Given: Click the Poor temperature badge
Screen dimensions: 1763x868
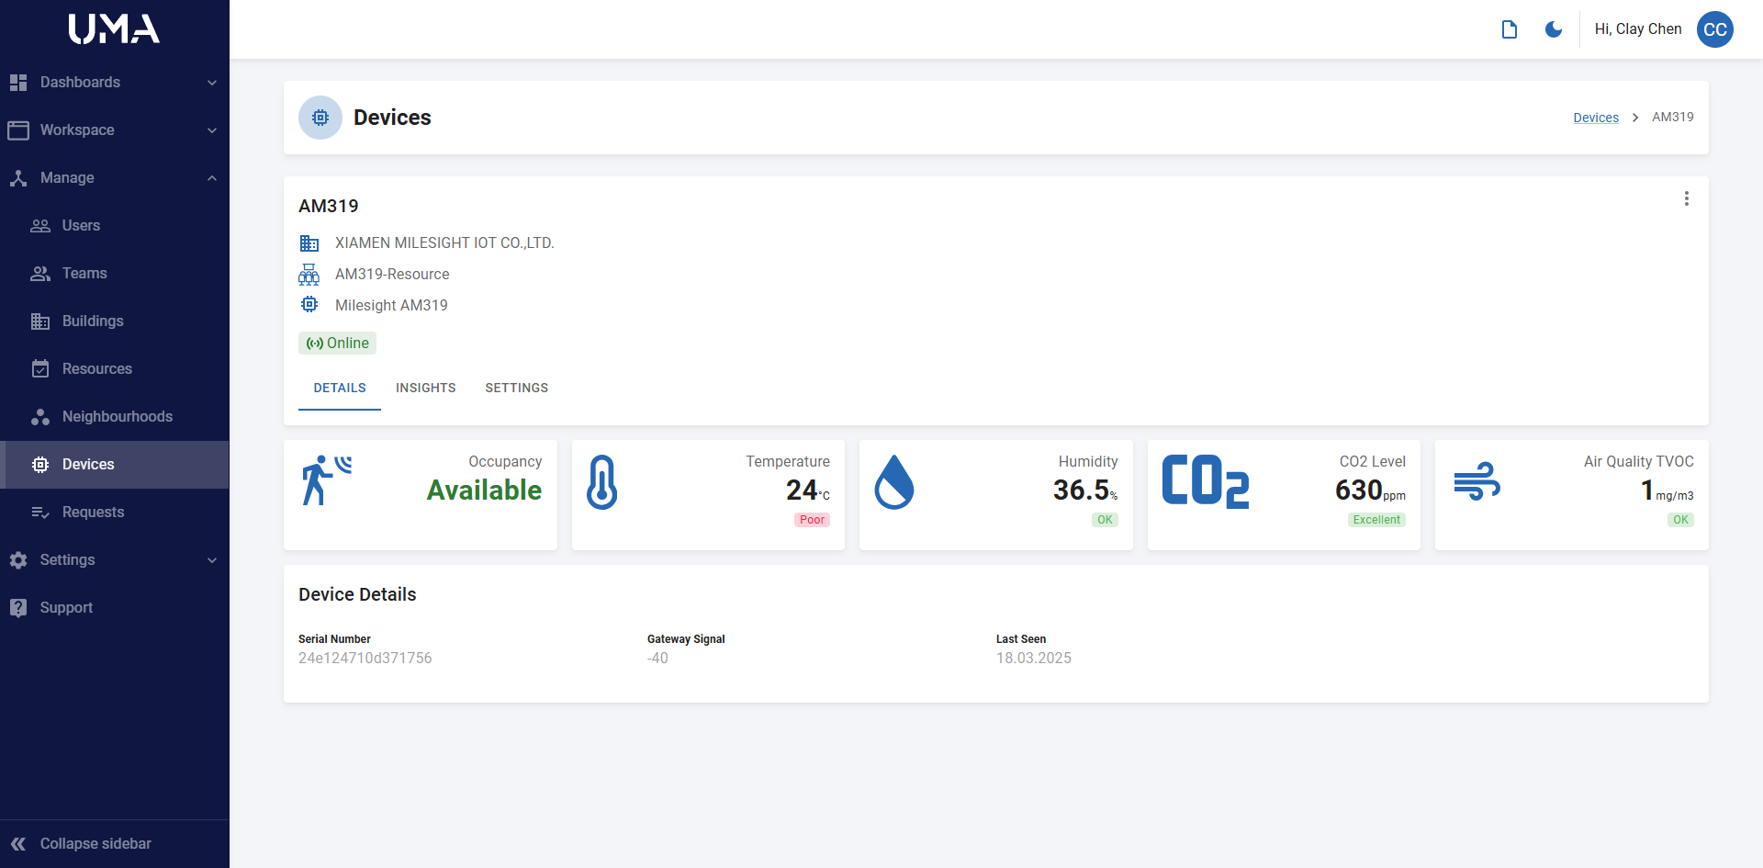Looking at the screenshot, I should [812, 520].
